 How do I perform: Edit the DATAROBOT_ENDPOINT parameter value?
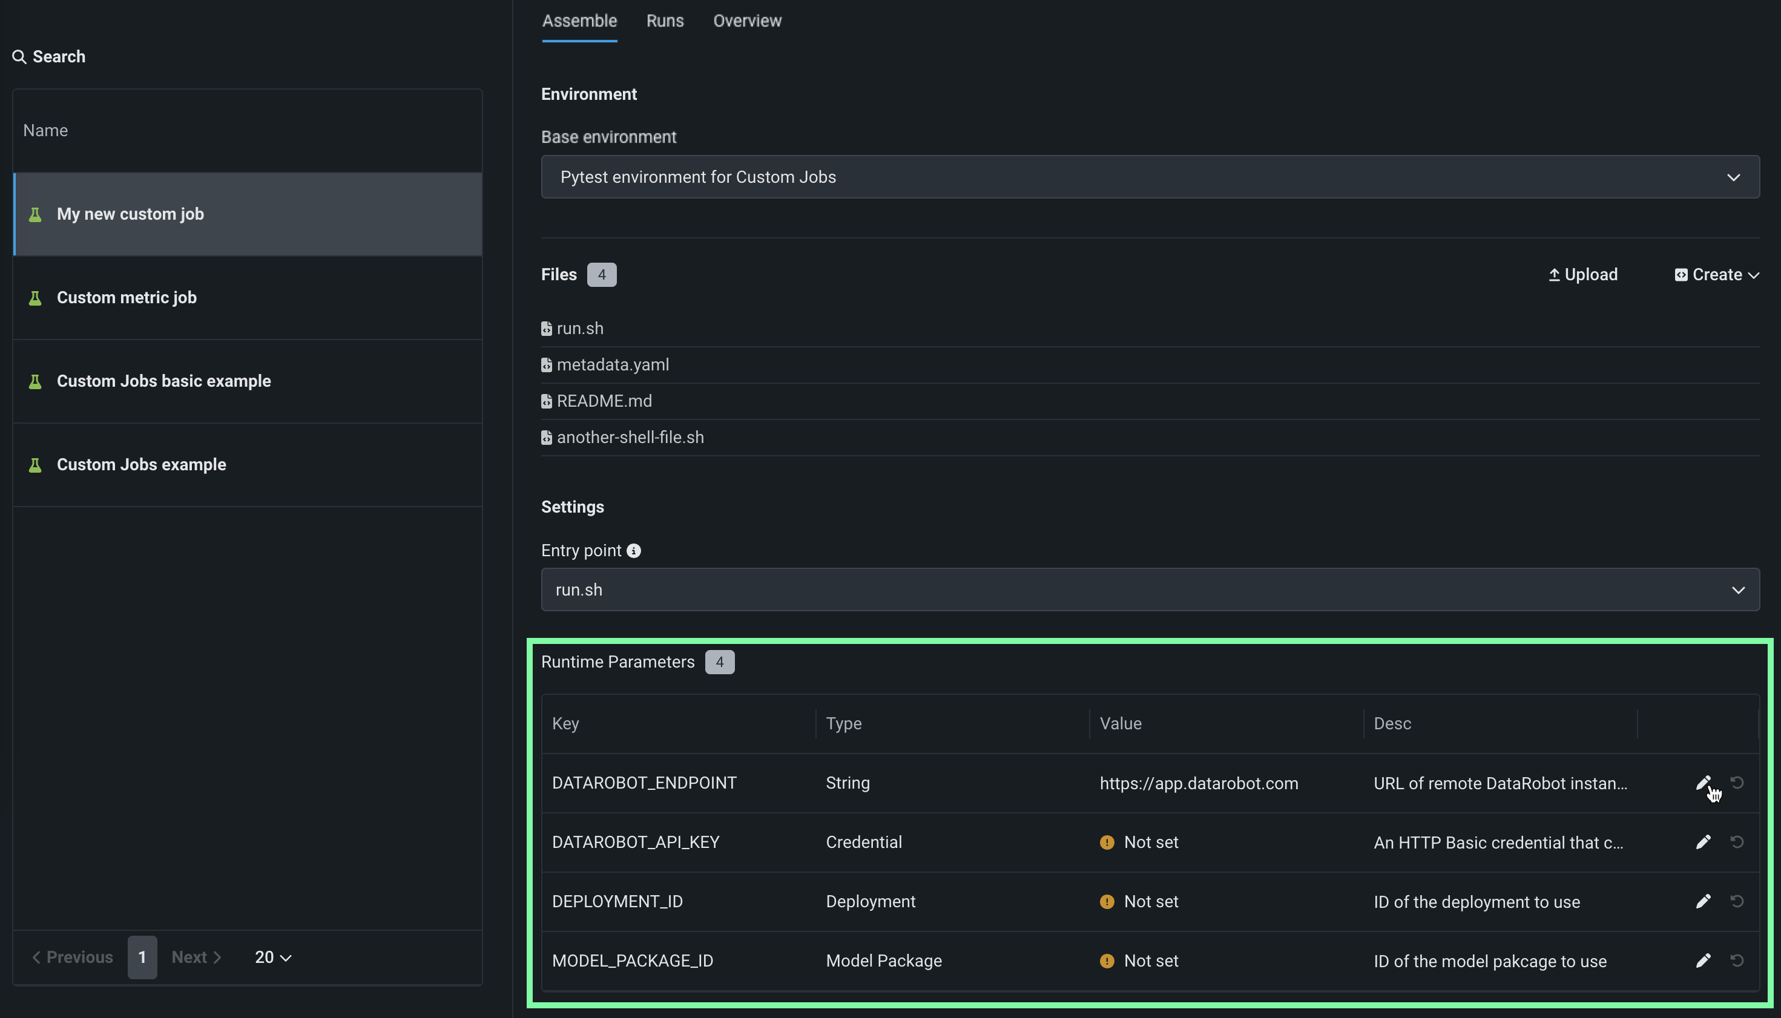(x=1703, y=783)
